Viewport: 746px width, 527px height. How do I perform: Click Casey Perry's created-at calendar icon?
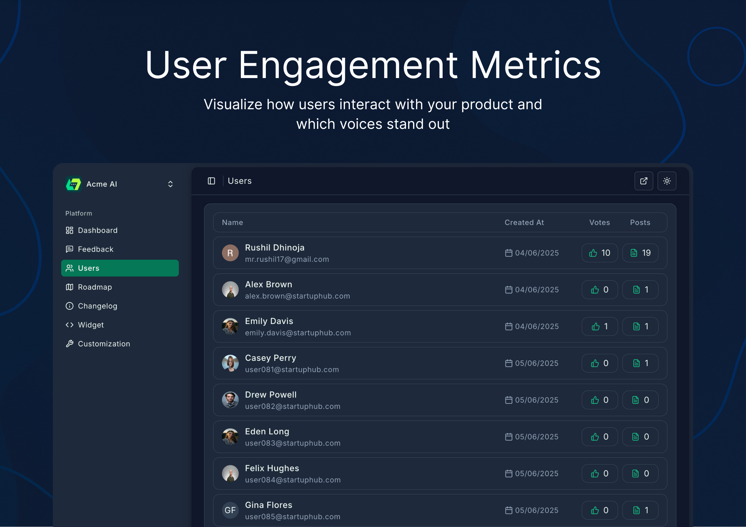(508, 364)
